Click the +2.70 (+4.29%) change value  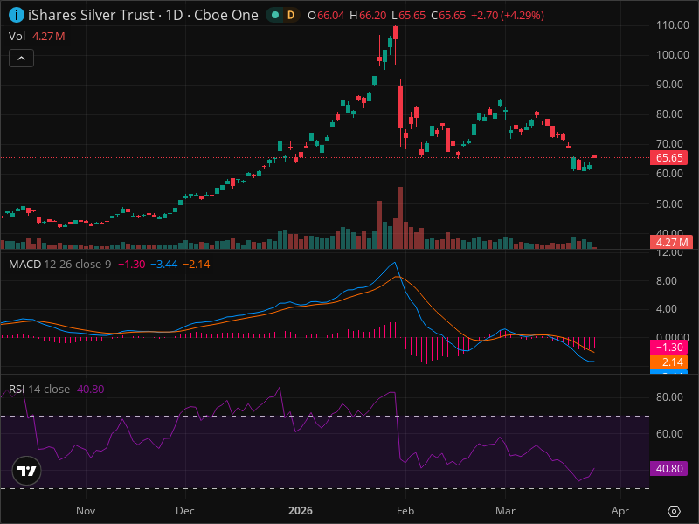coord(508,16)
